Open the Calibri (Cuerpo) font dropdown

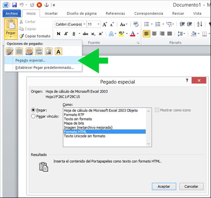coord(84,24)
